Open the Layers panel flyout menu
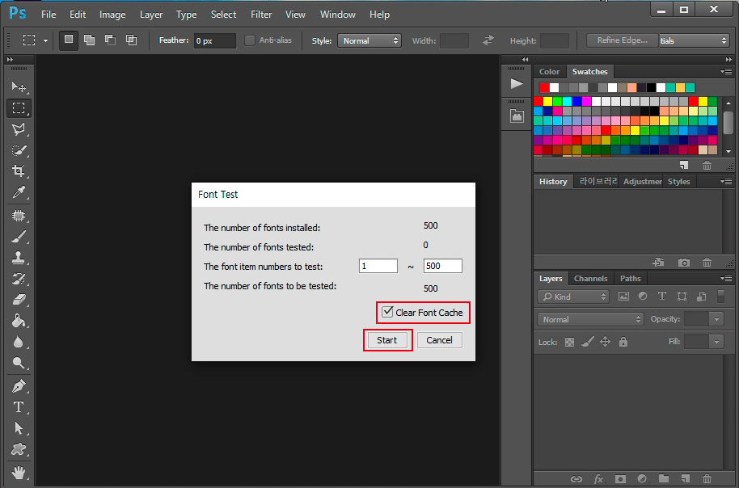The height and width of the screenshot is (488, 739). click(x=726, y=279)
